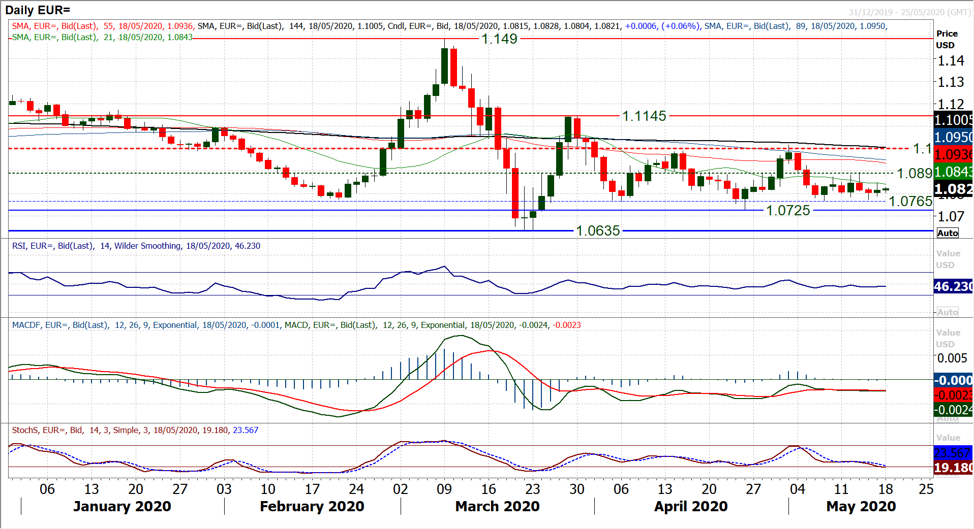974x529 pixels.
Task: Click the Auto scale button on price panel
Action: click(948, 233)
